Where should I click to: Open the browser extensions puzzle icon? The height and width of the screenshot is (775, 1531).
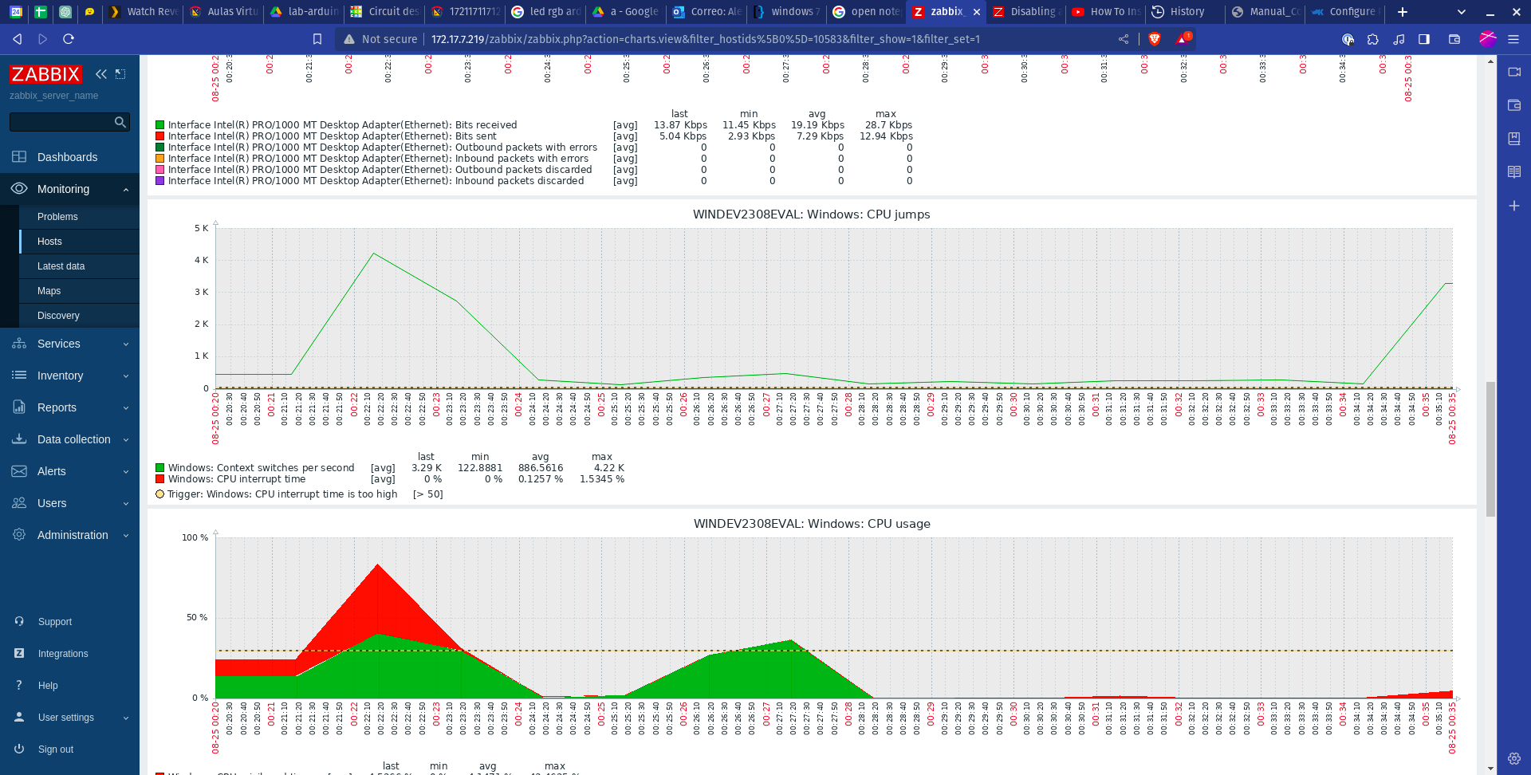point(1373,39)
